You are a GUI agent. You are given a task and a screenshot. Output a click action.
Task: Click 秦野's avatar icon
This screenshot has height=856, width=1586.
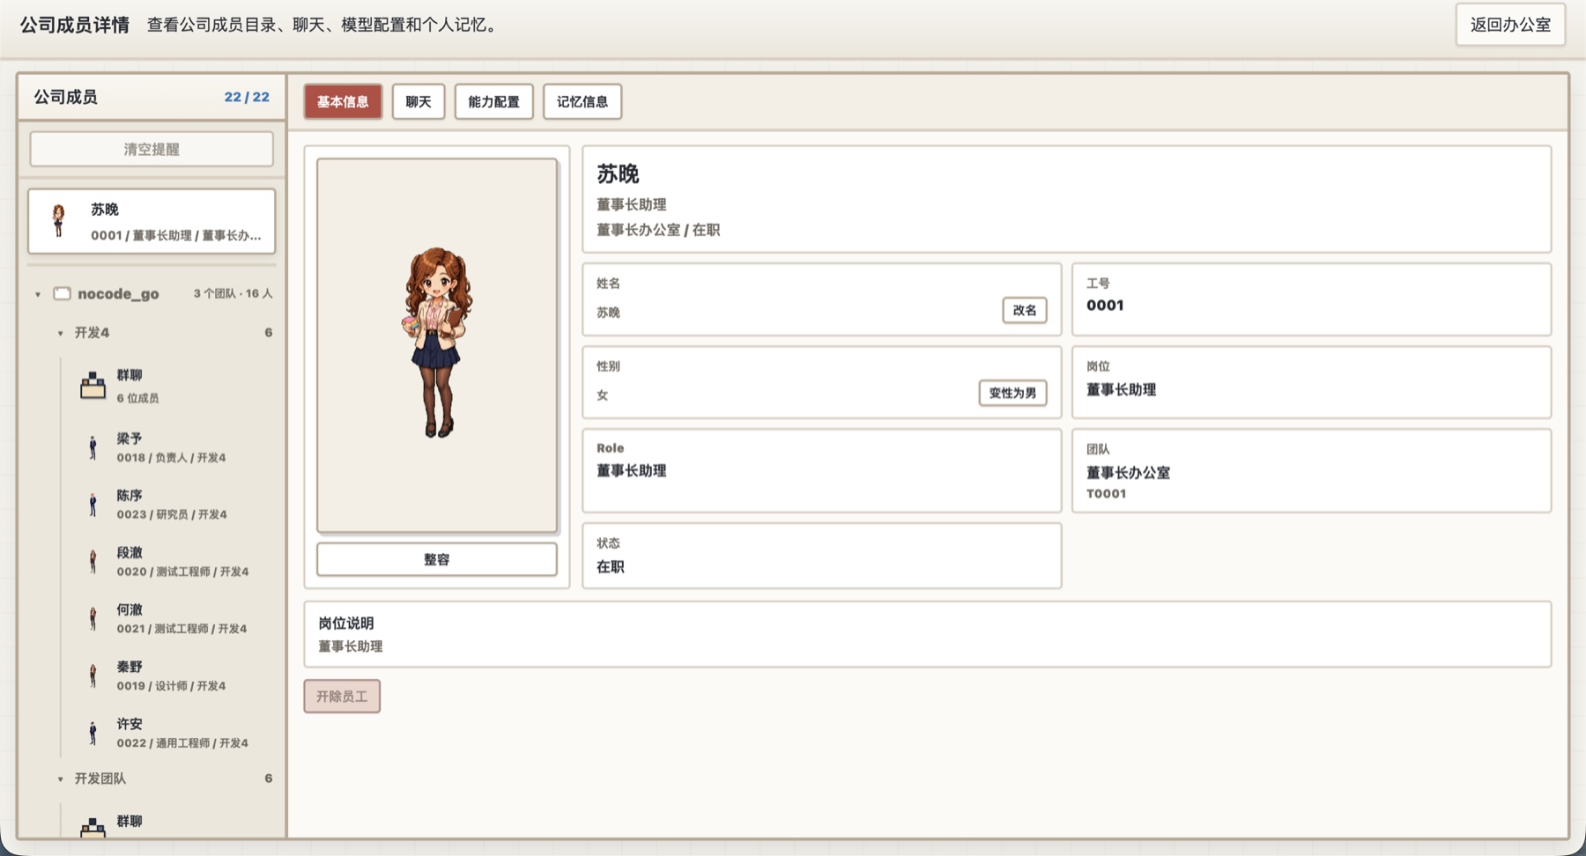point(93,676)
